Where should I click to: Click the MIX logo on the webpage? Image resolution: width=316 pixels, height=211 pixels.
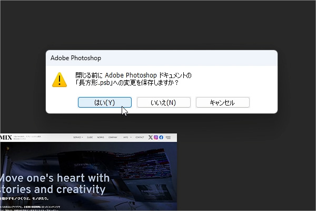[6, 138]
